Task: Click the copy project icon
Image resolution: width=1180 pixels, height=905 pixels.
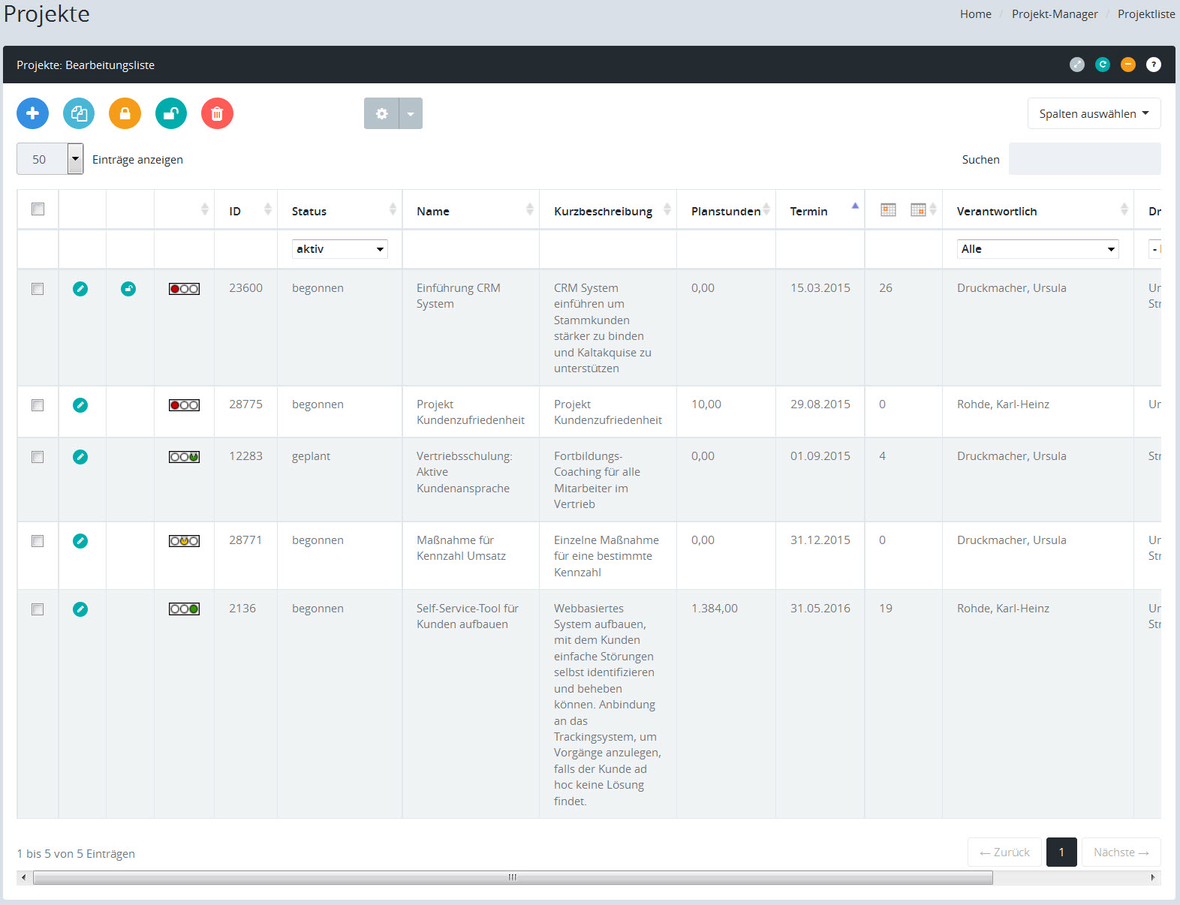Action: point(79,113)
